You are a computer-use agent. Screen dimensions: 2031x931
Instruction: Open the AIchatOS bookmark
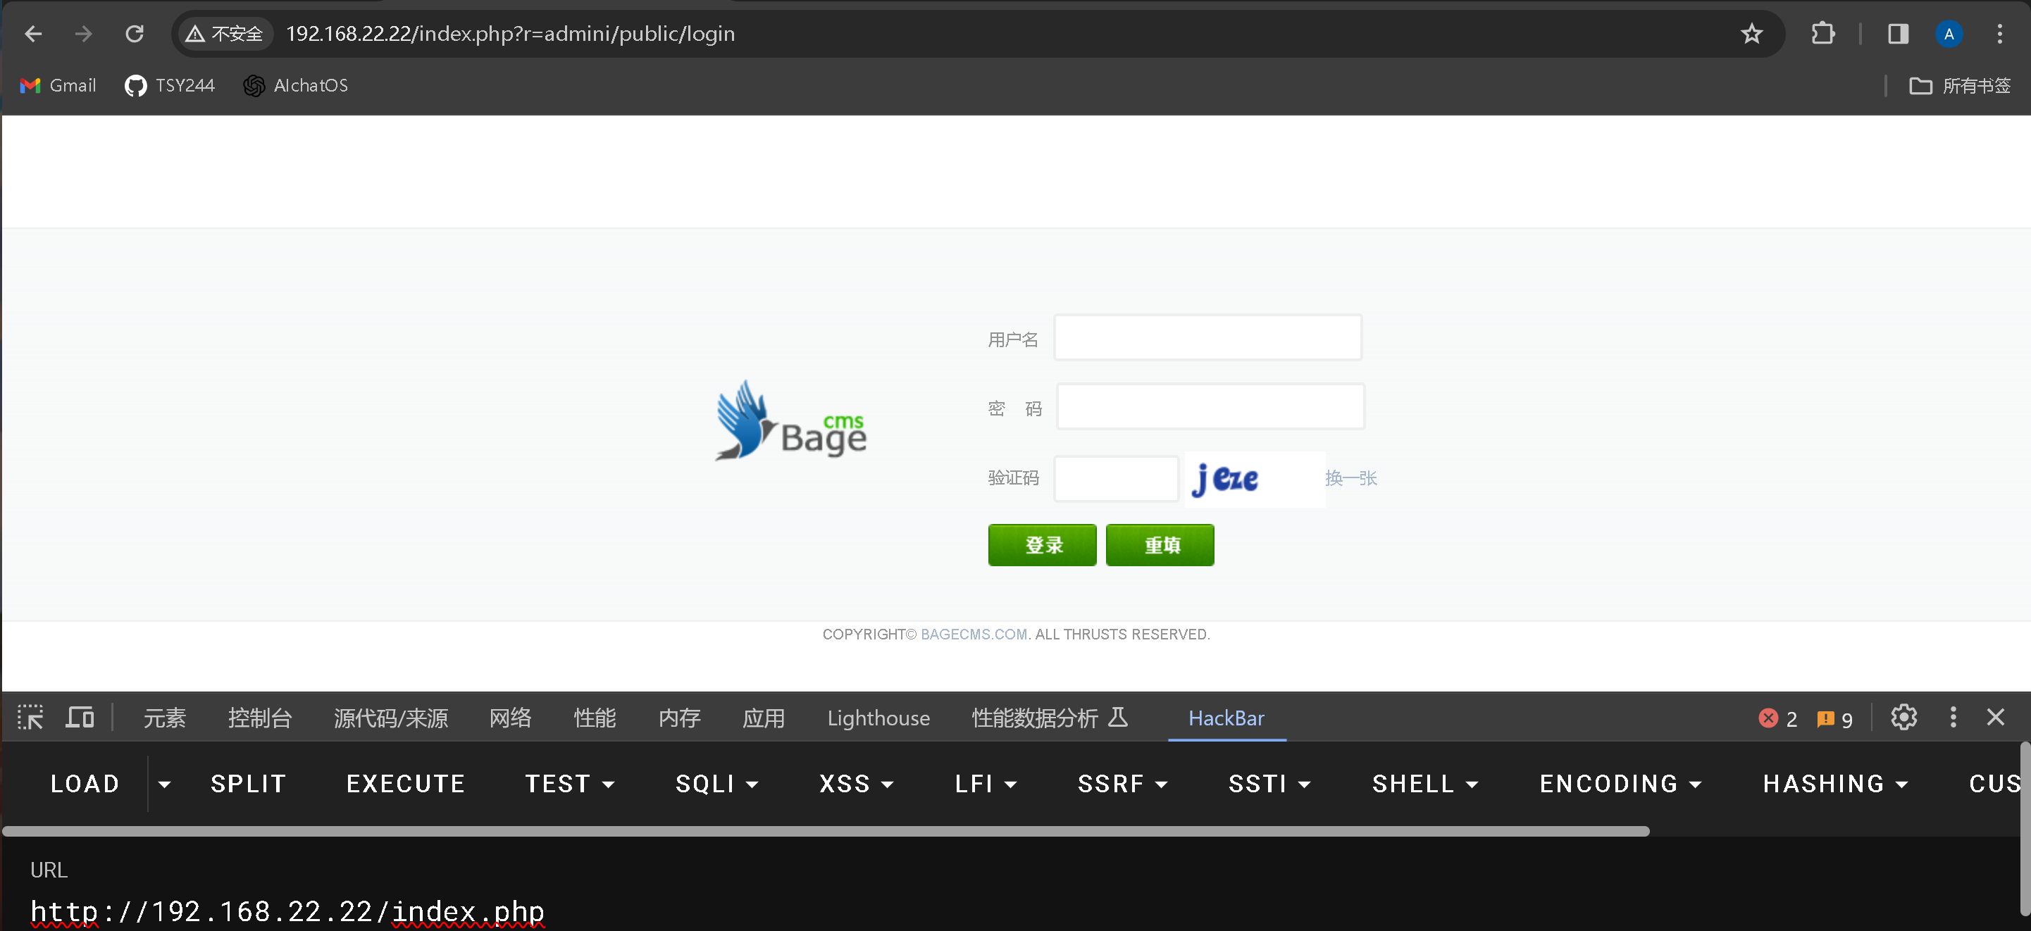(x=296, y=85)
